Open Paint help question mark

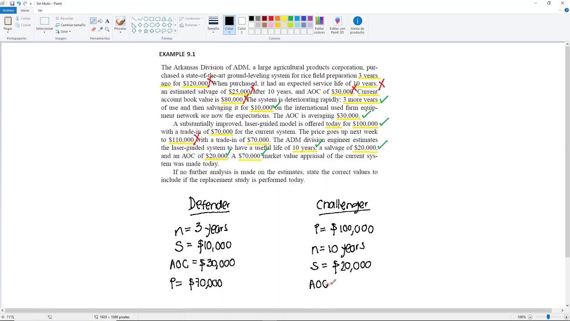566,10
